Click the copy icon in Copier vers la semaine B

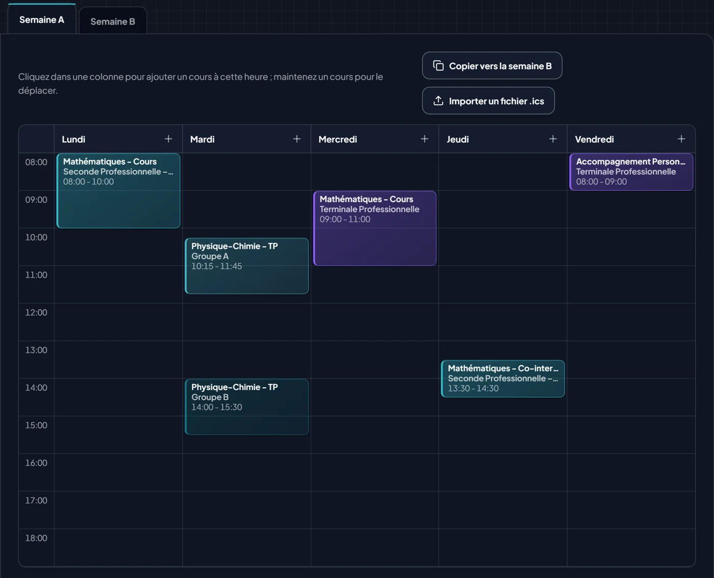[438, 65]
